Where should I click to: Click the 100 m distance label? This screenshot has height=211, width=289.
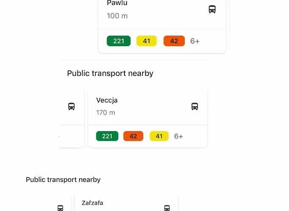117,16
